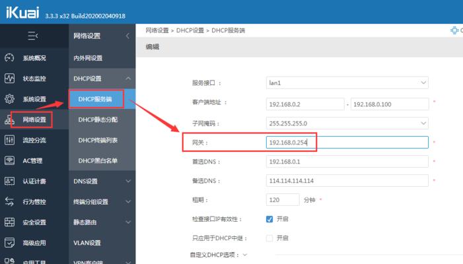The width and height of the screenshot is (463, 264).
Task: Open the 行为管控 sidebar icon
Action: click(x=10, y=201)
